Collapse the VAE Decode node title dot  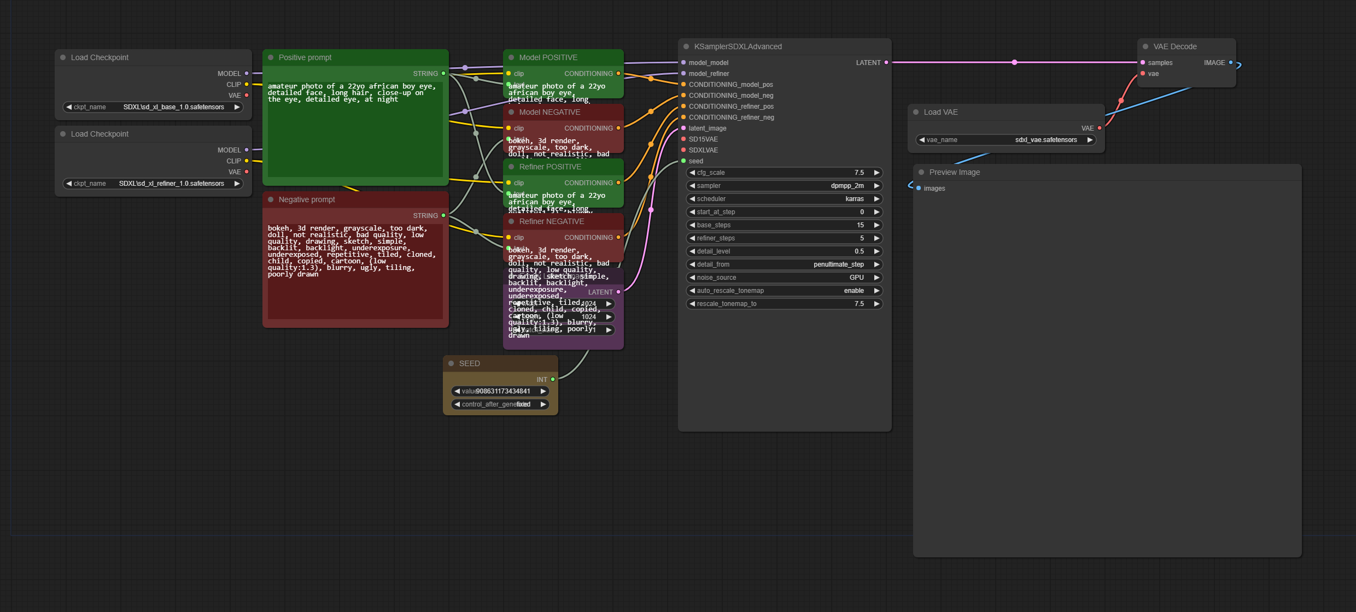pyautogui.click(x=1145, y=46)
